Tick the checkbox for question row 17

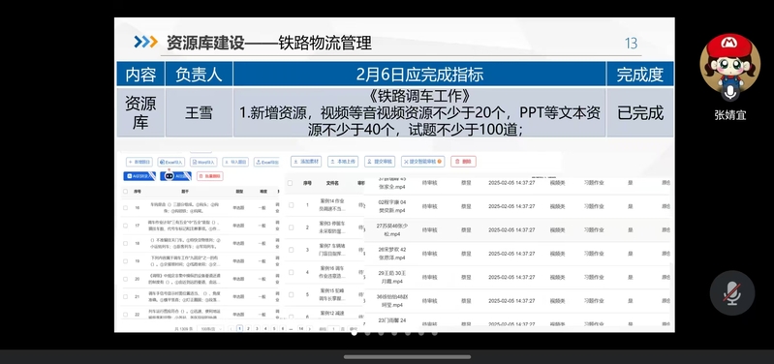[x=125, y=226]
